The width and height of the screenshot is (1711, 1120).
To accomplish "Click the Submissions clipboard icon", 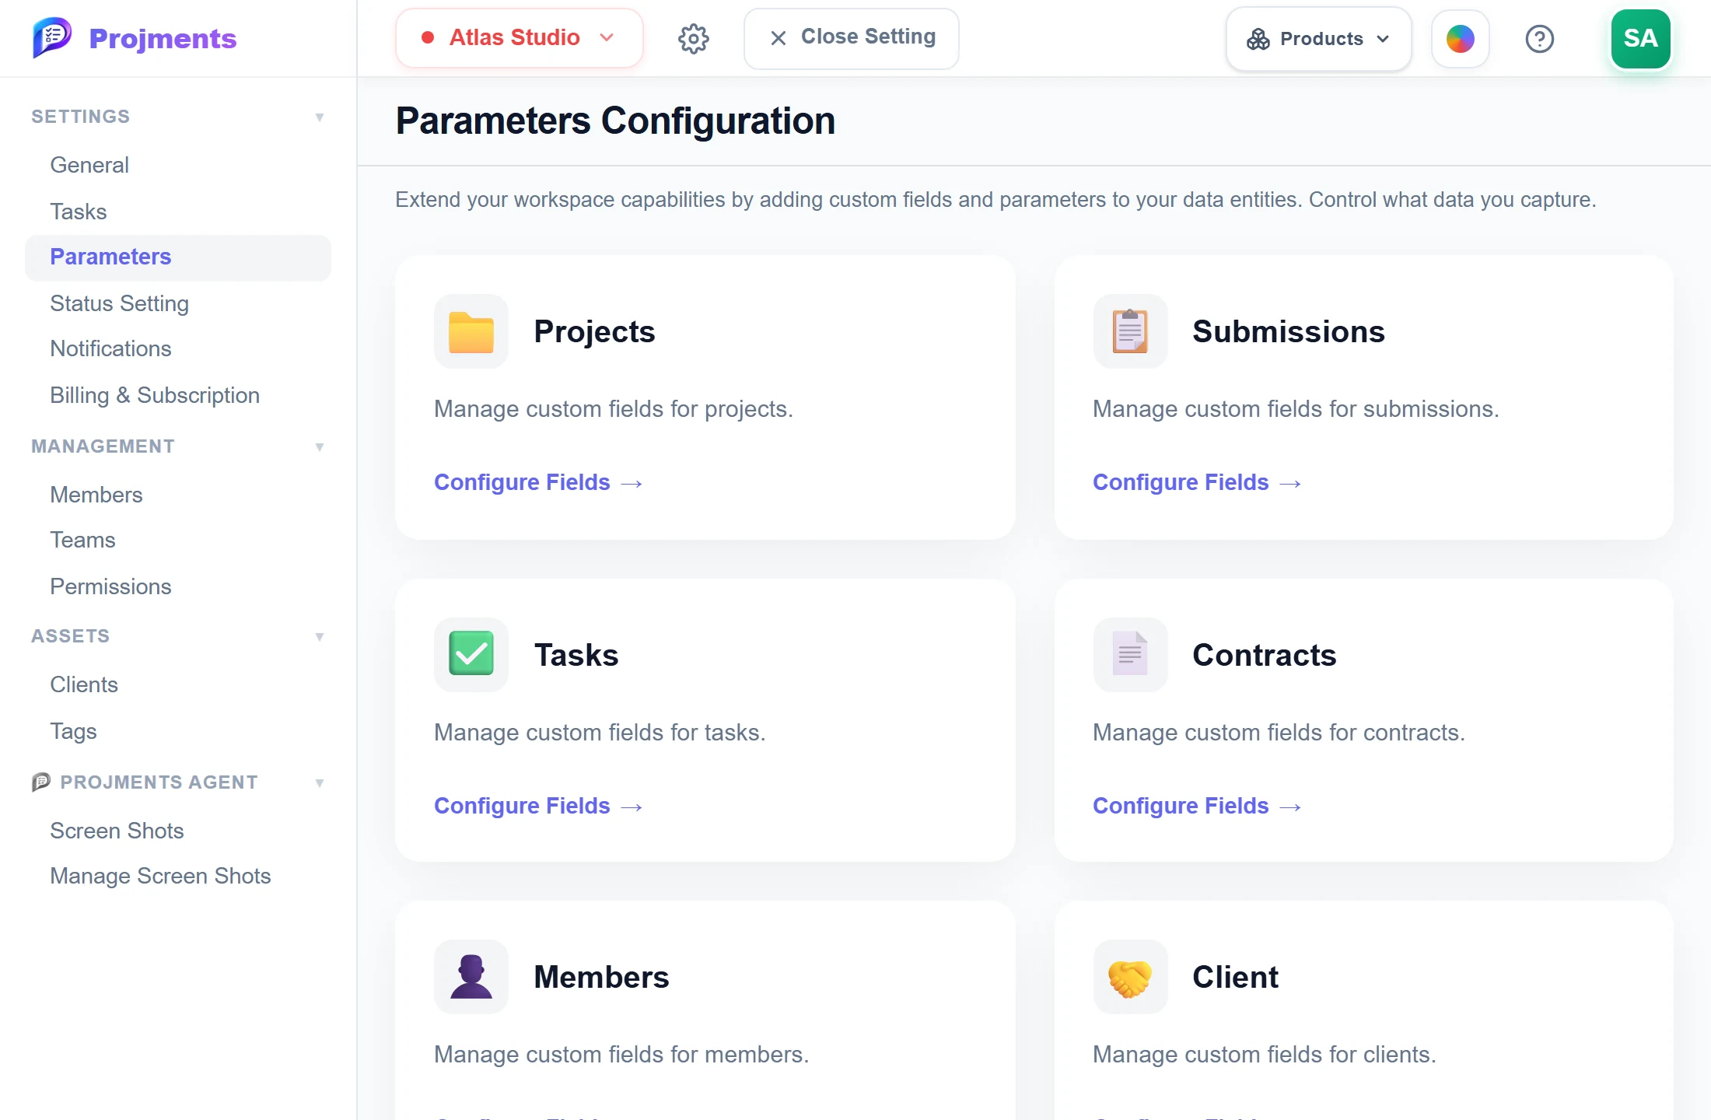I will [1130, 331].
